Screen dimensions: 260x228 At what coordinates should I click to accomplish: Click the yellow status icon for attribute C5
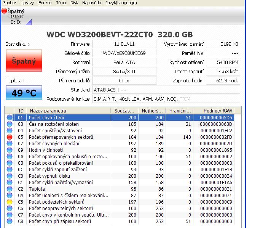pos(10,202)
